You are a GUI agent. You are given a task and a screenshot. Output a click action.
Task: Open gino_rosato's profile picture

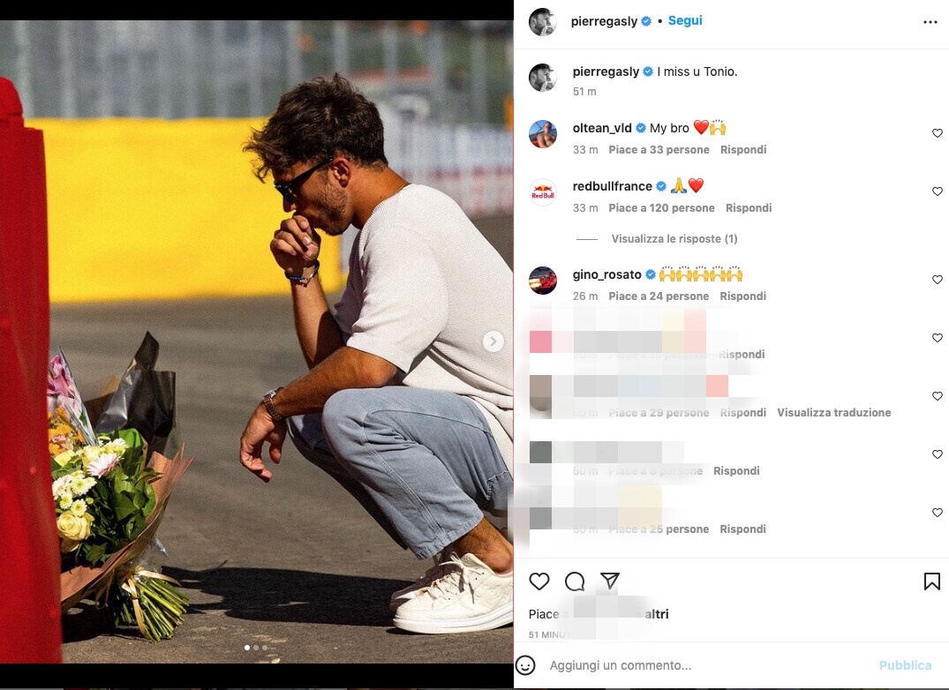pyautogui.click(x=543, y=281)
